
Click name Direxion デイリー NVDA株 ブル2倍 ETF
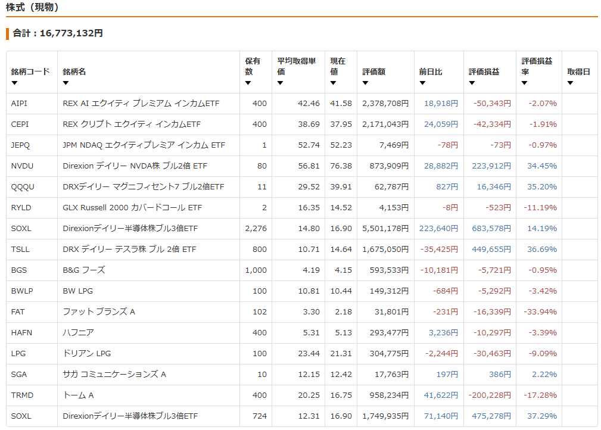[135, 166]
